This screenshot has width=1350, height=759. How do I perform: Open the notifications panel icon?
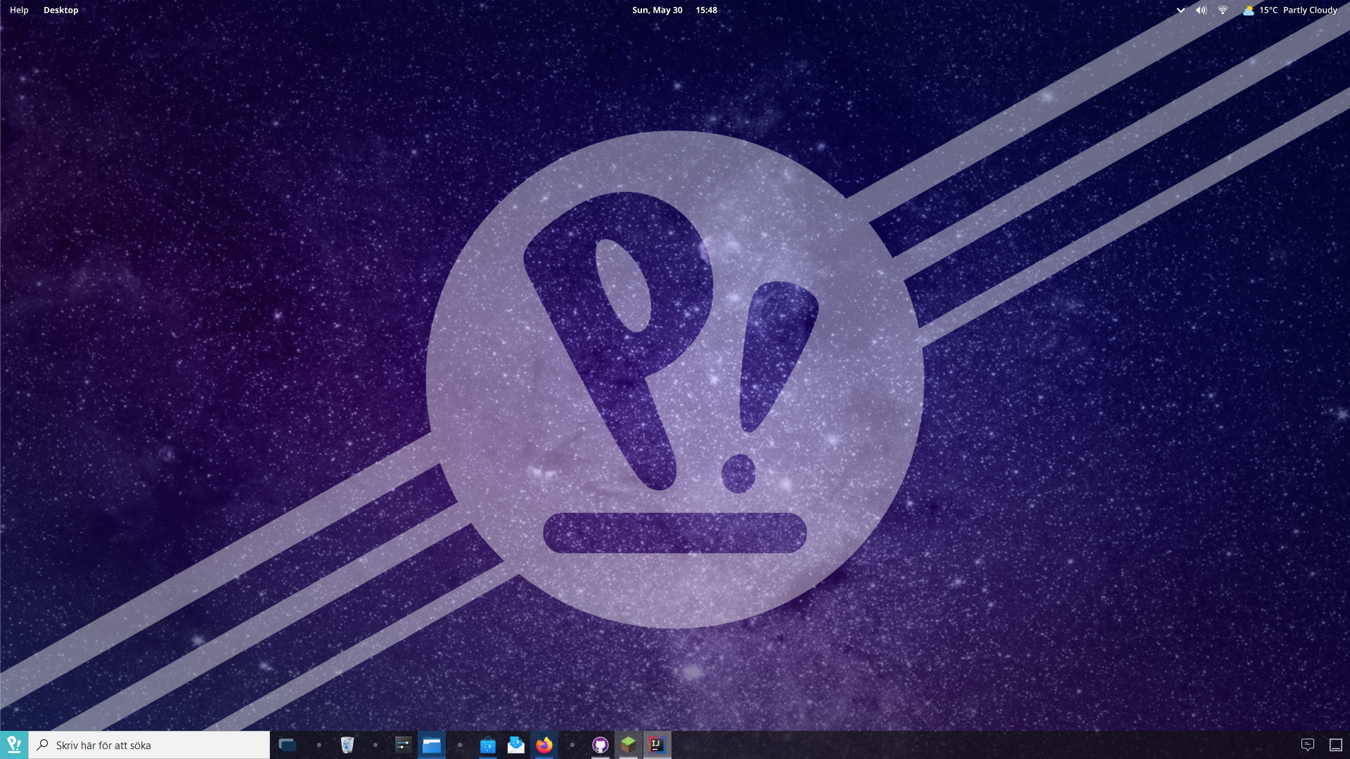pos(1308,745)
